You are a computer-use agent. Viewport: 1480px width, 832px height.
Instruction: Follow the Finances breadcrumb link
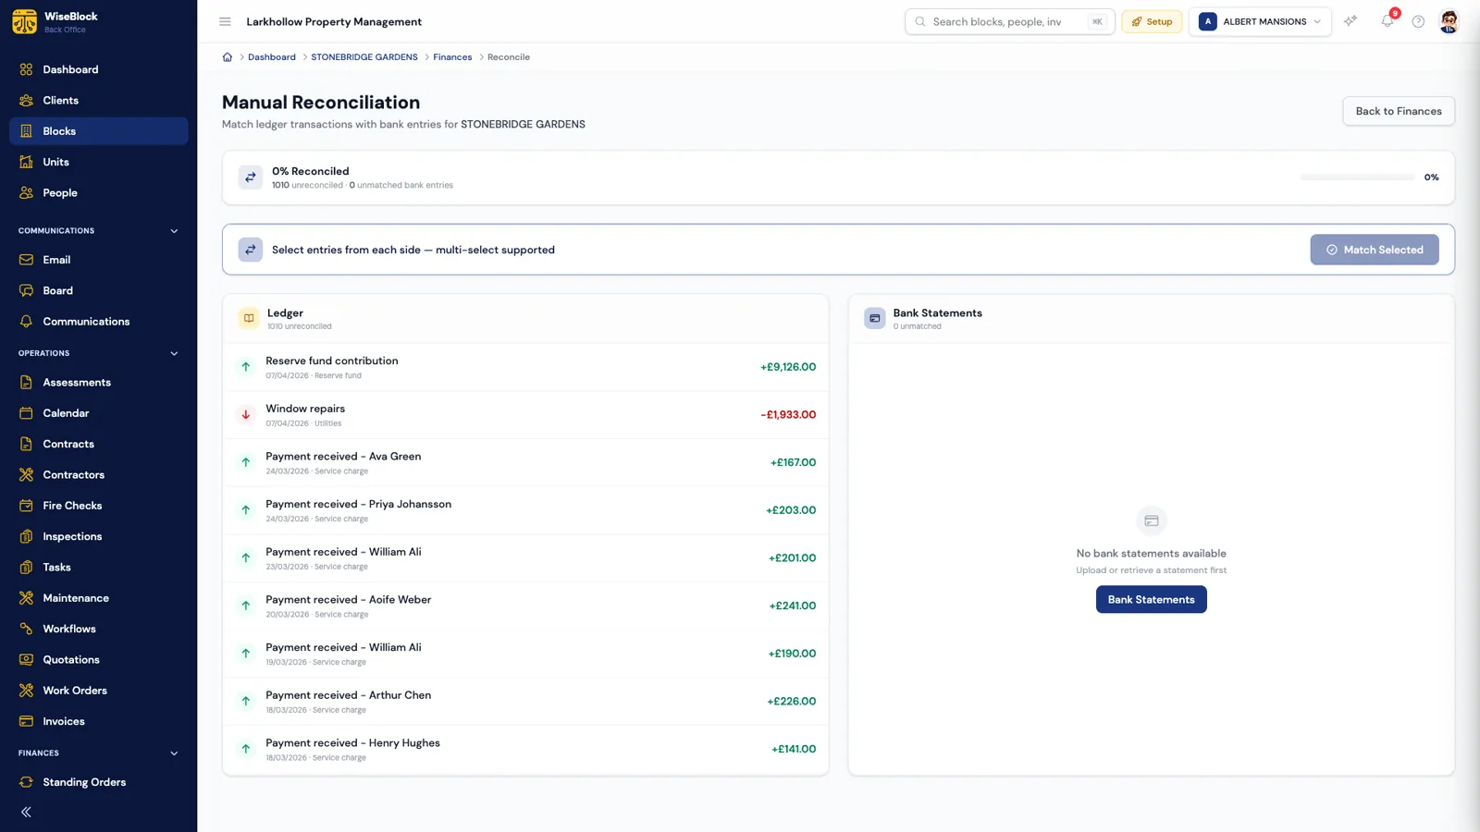tap(452, 57)
